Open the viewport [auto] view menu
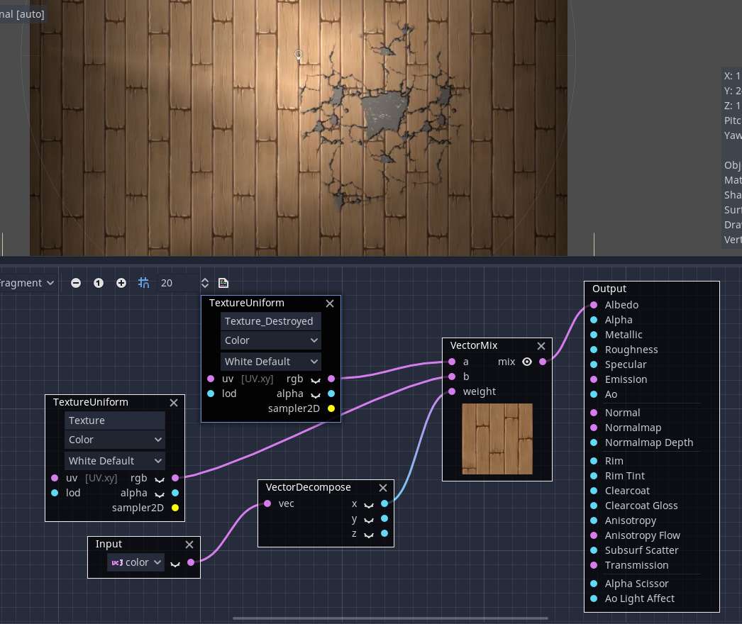Screen dimensions: 742x624 coord(23,13)
